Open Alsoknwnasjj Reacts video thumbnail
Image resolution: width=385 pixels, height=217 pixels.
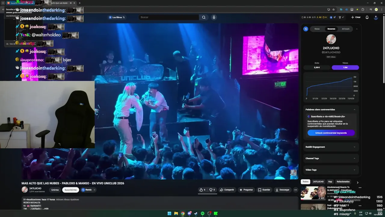313,193
